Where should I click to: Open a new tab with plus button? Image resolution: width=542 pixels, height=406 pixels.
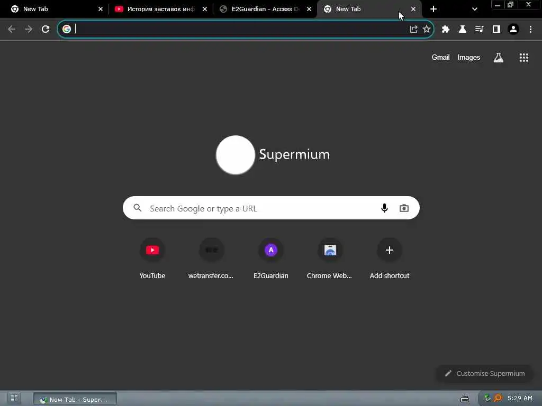(433, 9)
